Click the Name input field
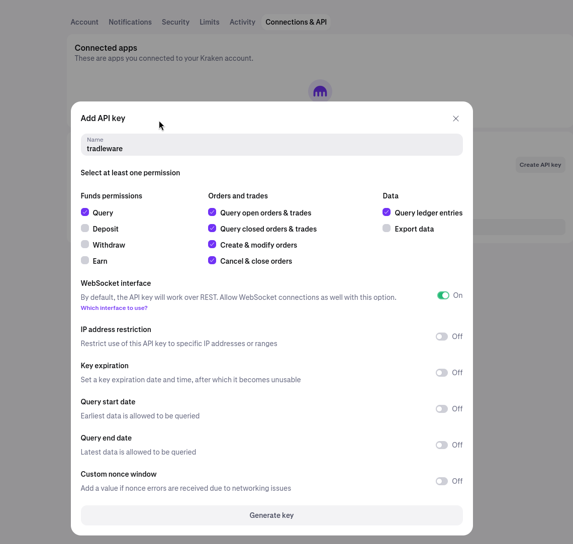This screenshot has height=544, width=573. click(x=271, y=145)
